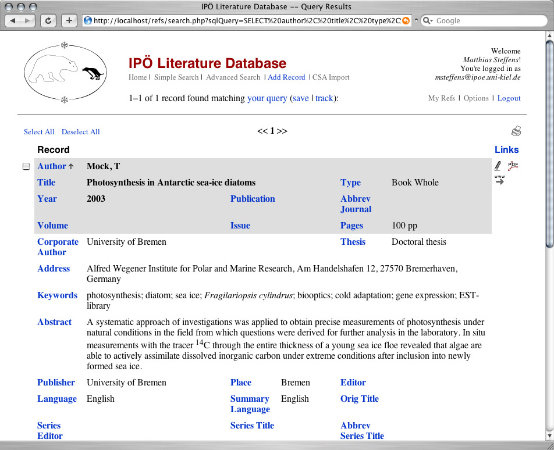
Task: Sort by the Pages field link
Action: pyautogui.click(x=351, y=226)
